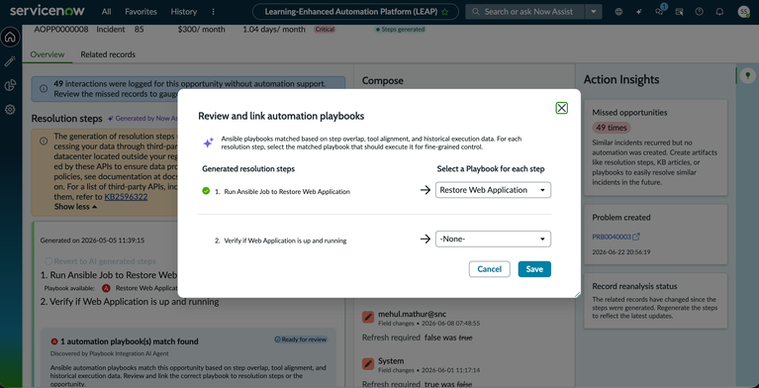This screenshot has width=759, height=388.
Task: Open the settings gear in left sidebar
Action: (x=10, y=110)
